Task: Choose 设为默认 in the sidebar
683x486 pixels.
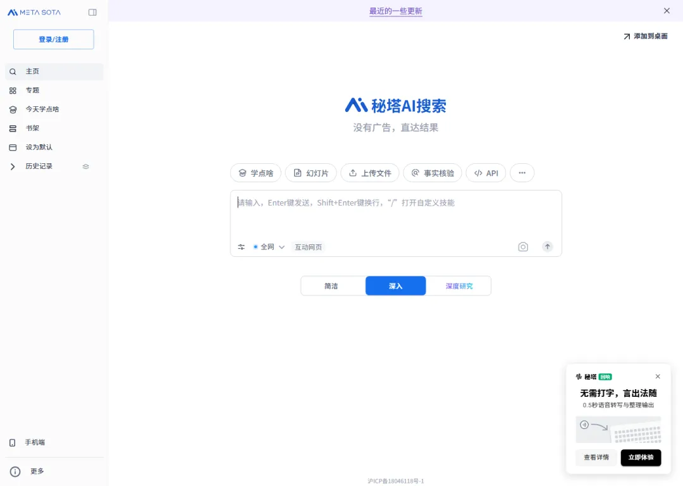Action: coord(54,147)
